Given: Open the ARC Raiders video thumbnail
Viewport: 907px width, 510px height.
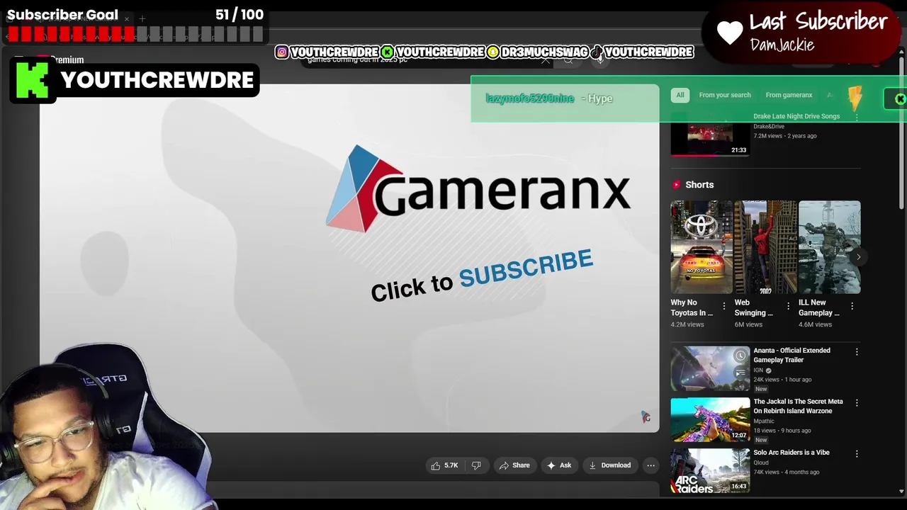Looking at the screenshot, I should point(710,470).
